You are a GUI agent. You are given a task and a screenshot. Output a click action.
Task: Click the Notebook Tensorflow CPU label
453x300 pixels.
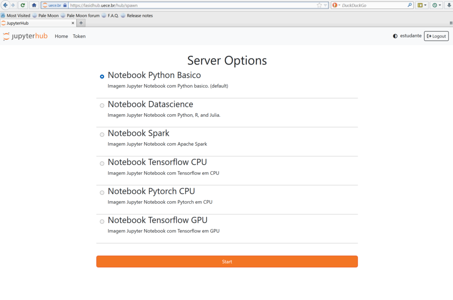click(x=157, y=162)
